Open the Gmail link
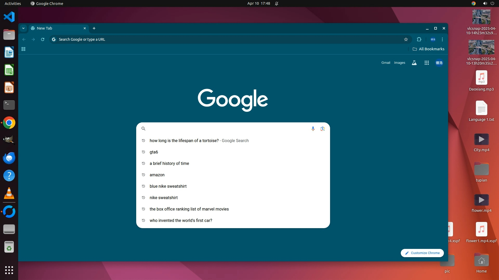This screenshot has height=280, width=499. [386, 63]
